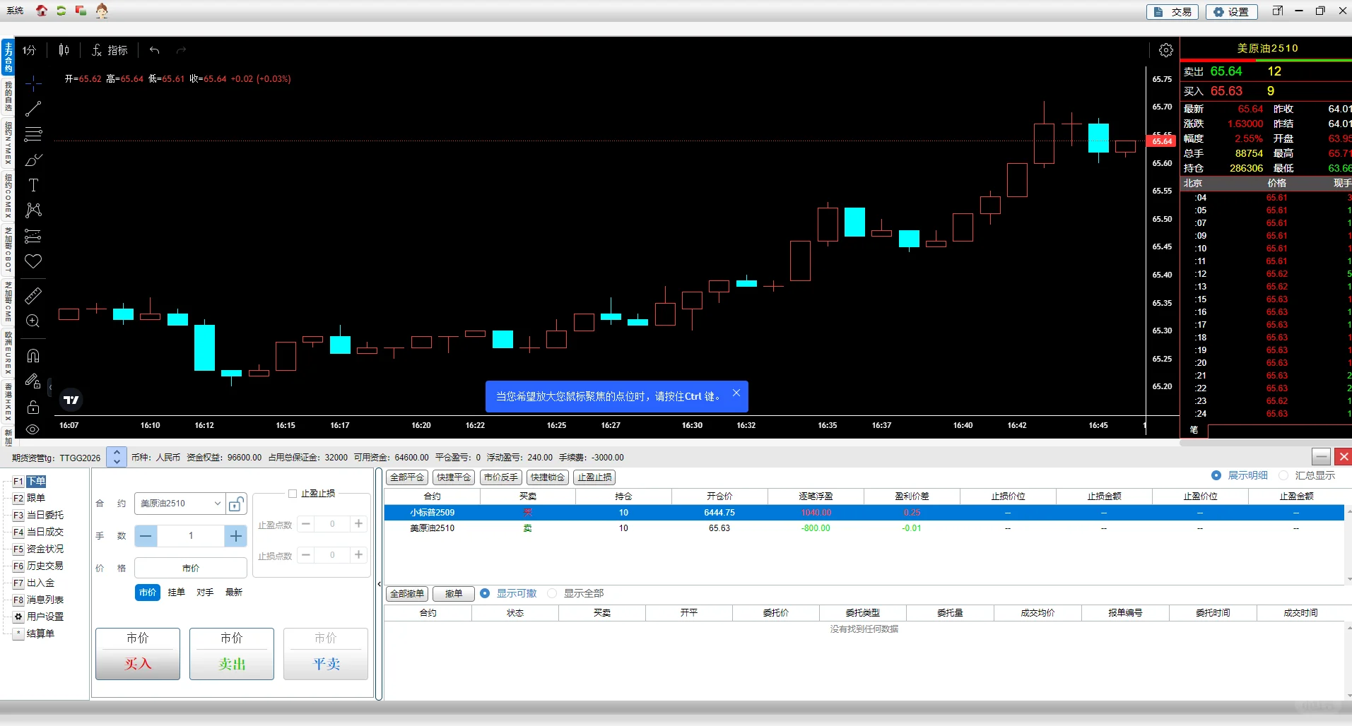Select the 汇总显示 radio button

coord(1283,475)
